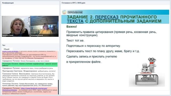This screenshot has height=96, width=171.
Task: Click green highlighted message by Унтилова Оксана
Action: (30, 65)
